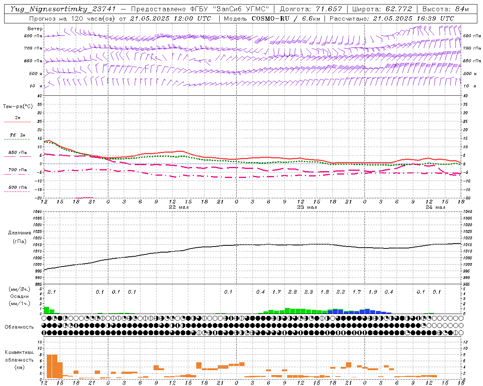Click the Давление panel label
The width and height of the screenshot is (483, 386).
20,233
